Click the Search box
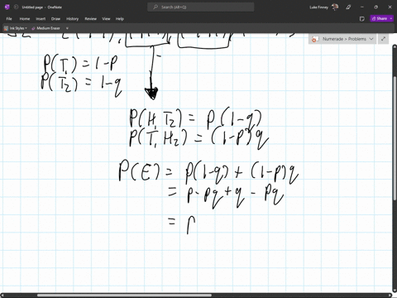 (201, 7)
